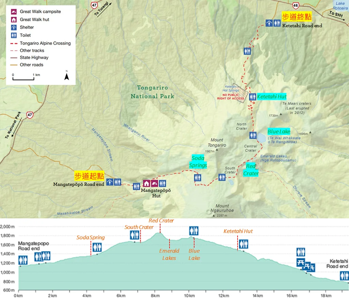The width and height of the screenshot is (349, 303).
Task: Click the orange Soda Spring profile label
Action: coord(91,237)
